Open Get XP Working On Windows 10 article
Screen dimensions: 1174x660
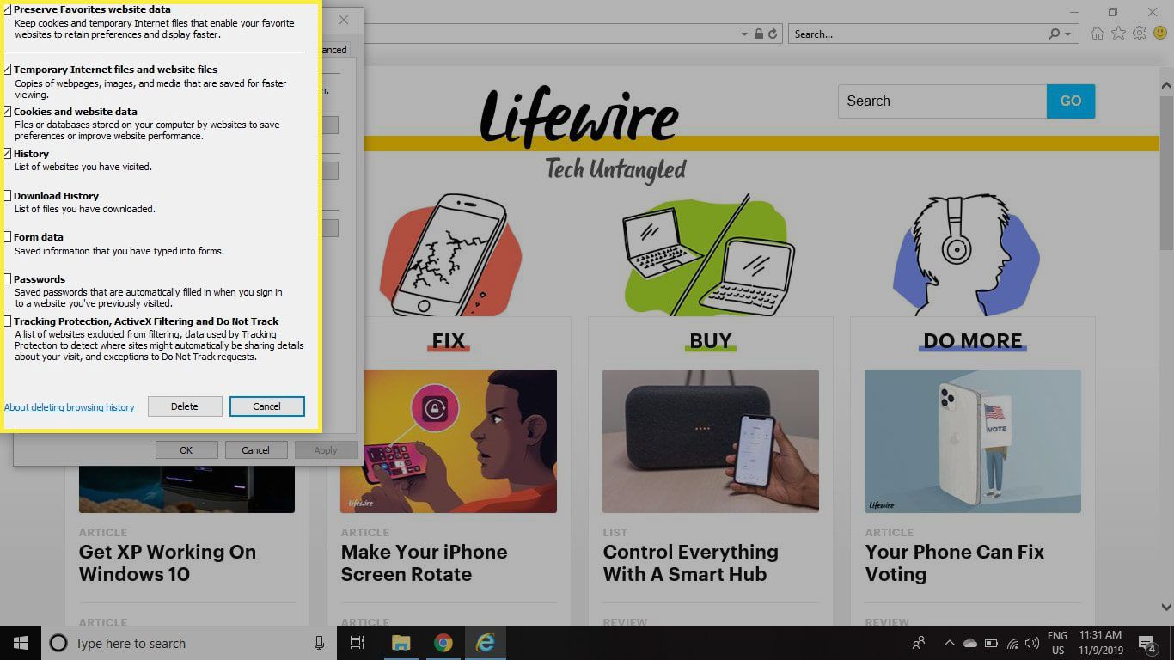(168, 563)
